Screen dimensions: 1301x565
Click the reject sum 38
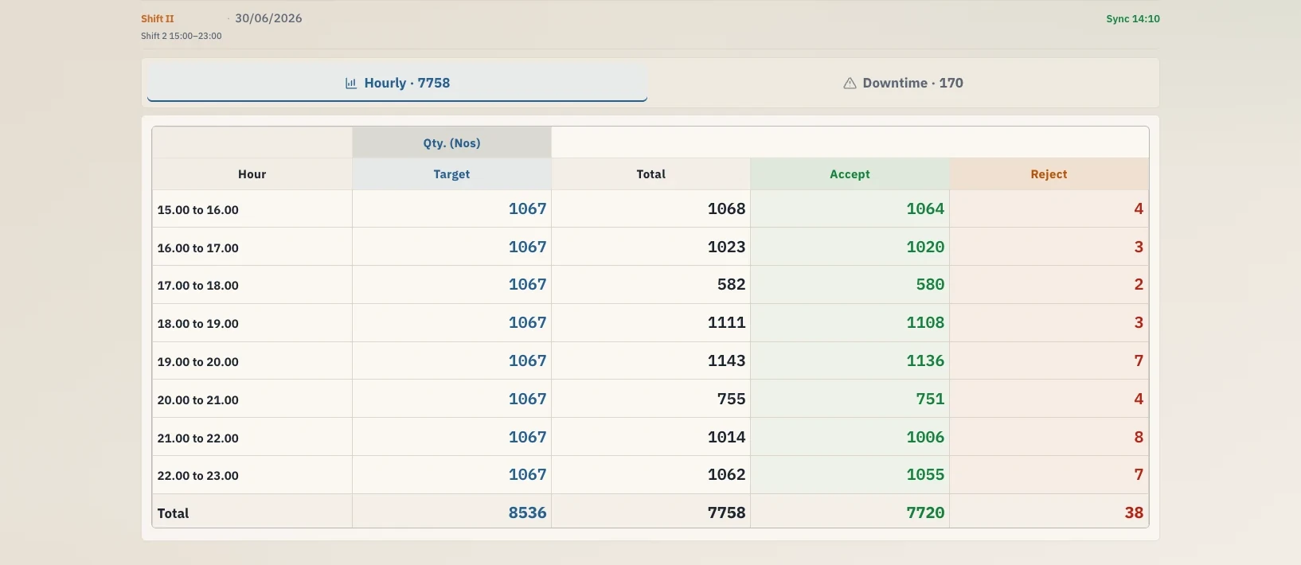click(1134, 512)
